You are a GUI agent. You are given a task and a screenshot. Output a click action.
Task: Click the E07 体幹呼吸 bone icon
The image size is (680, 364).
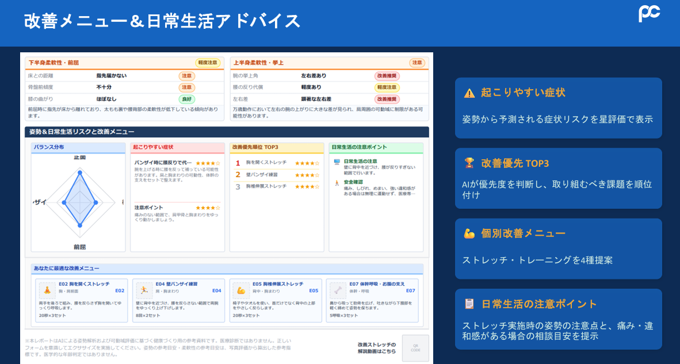click(337, 291)
